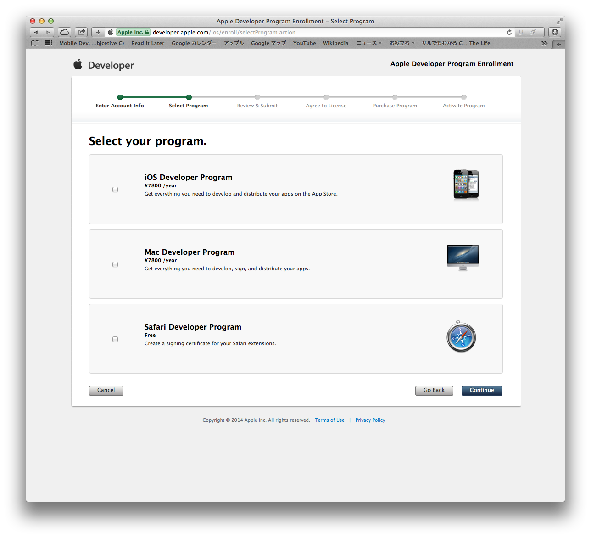
Task: Click the Enter Account Info progress step
Action: (x=120, y=102)
